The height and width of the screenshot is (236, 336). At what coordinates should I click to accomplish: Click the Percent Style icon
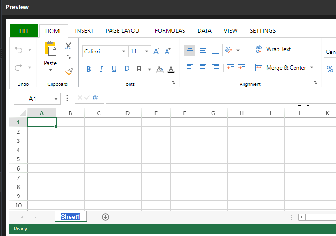click(x=330, y=69)
